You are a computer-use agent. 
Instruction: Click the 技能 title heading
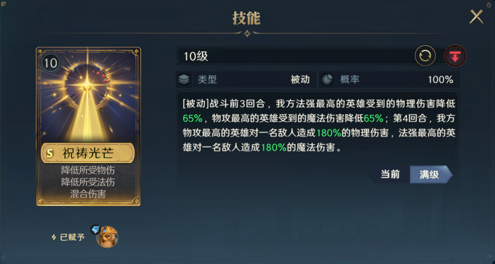tap(247, 19)
